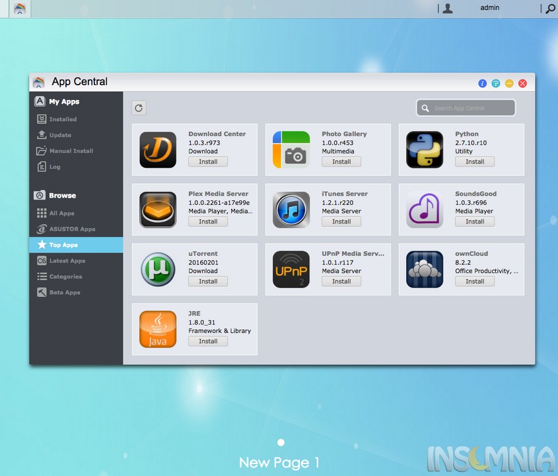Install UPnP Media Server
Screen dimensions: 558x476
click(341, 282)
